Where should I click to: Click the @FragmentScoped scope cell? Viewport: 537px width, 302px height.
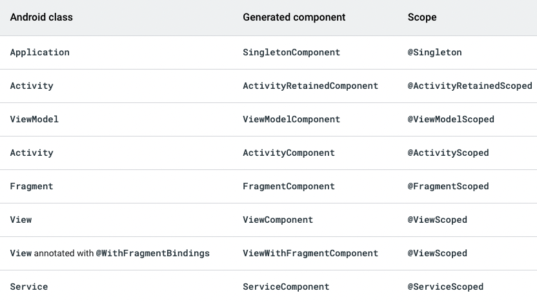(448, 186)
